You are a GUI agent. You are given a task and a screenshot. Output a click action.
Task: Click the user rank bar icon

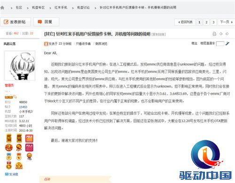click(x=10, y=97)
